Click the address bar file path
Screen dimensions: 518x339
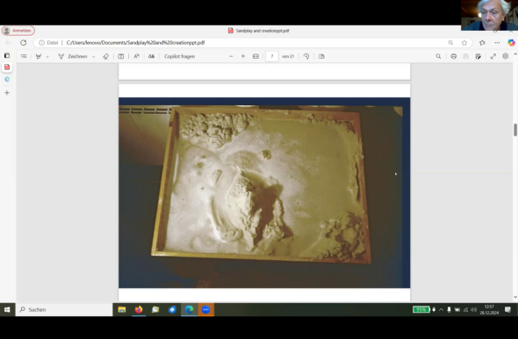click(135, 43)
